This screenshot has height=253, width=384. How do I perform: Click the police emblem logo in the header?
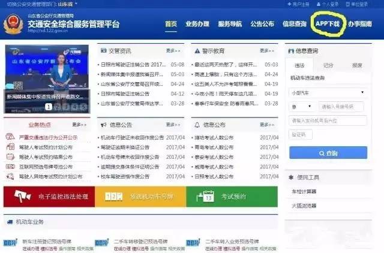click(x=13, y=24)
